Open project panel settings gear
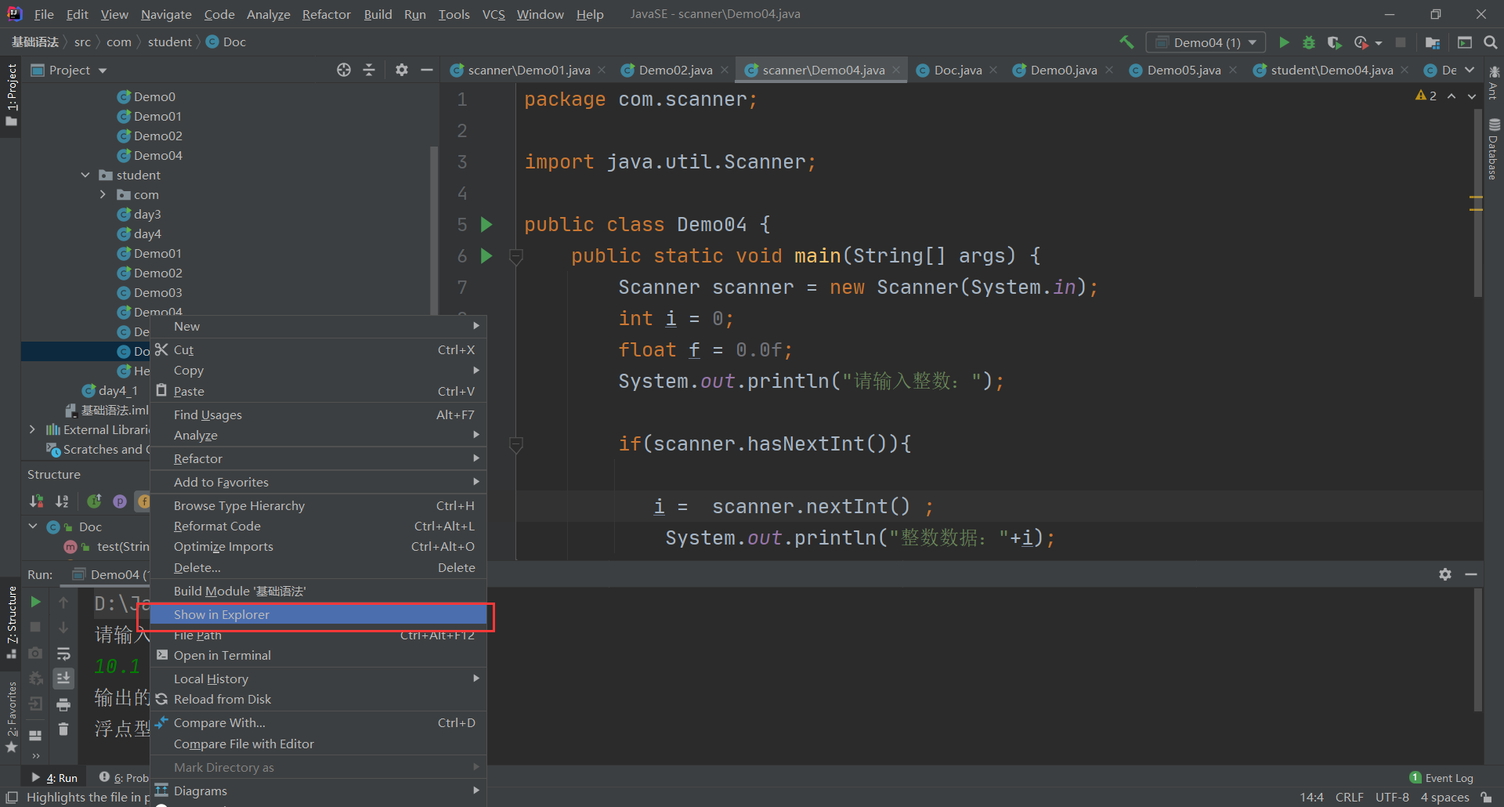The height and width of the screenshot is (807, 1504). pos(402,71)
